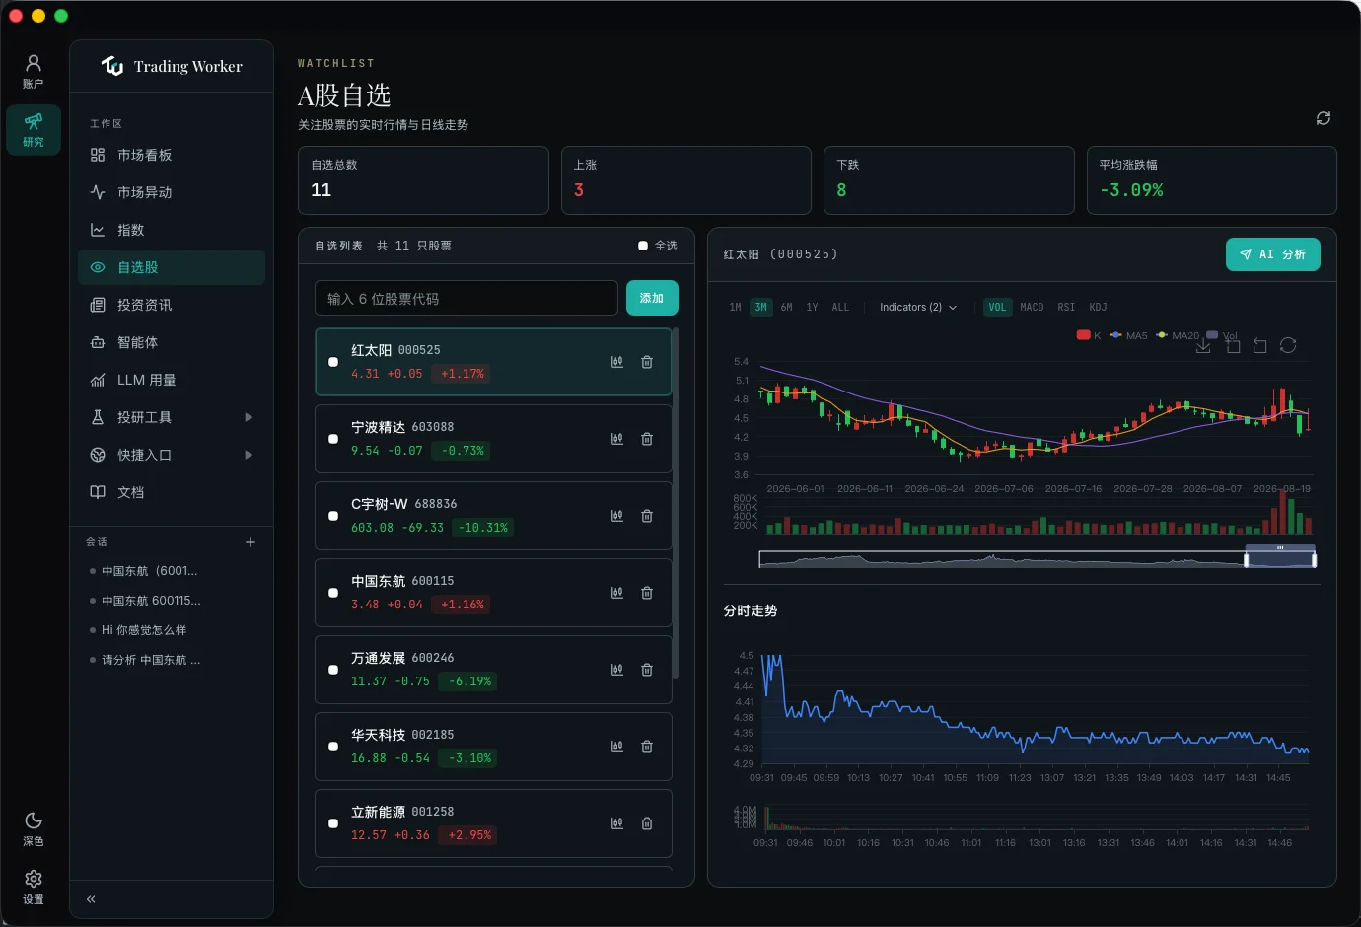Enable the MACD indicator
This screenshot has width=1361, height=927.
pyautogui.click(x=1032, y=307)
